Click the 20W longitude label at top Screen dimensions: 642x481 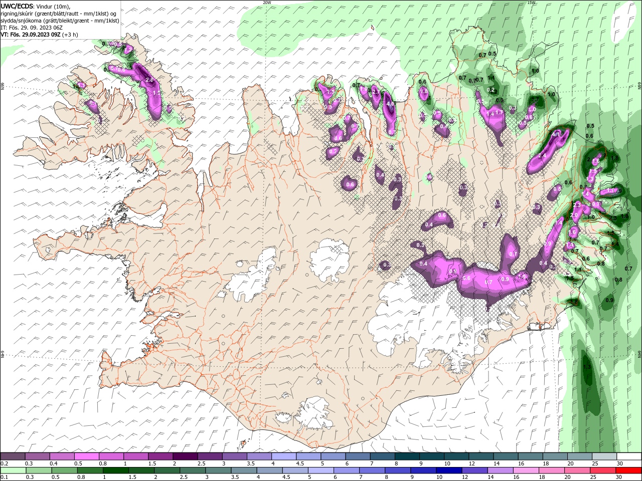tap(267, 2)
